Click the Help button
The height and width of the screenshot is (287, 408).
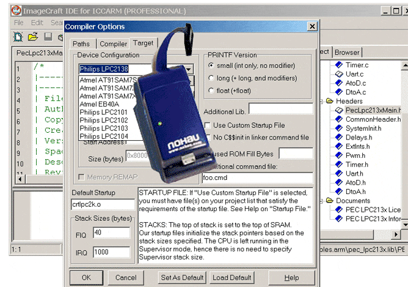pyautogui.click(x=291, y=278)
